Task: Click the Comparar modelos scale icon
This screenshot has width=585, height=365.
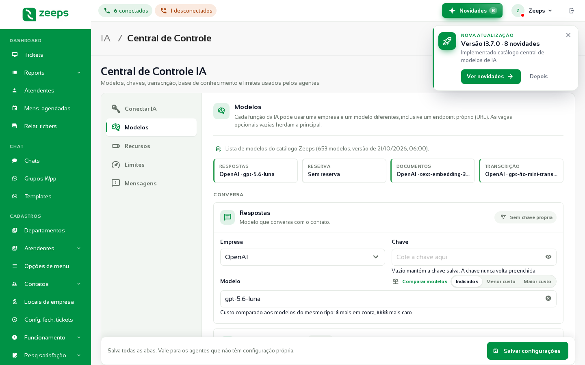Action: point(395,281)
